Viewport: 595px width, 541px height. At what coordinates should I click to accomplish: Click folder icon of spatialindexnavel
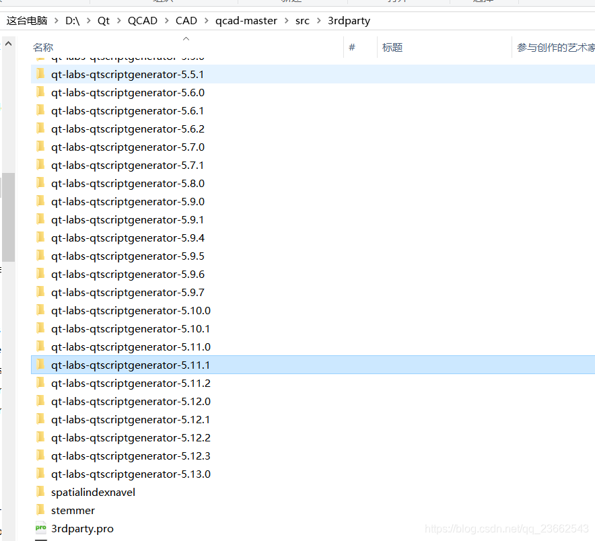coord(40,492)
